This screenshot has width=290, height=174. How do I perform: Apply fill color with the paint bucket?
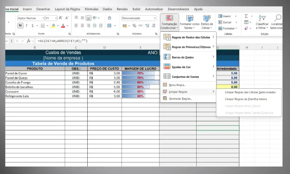click(54, 26)
